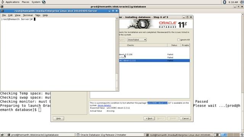Close the Oracle installer window
Screen dimensions: 244x137
tap(191, 17)
